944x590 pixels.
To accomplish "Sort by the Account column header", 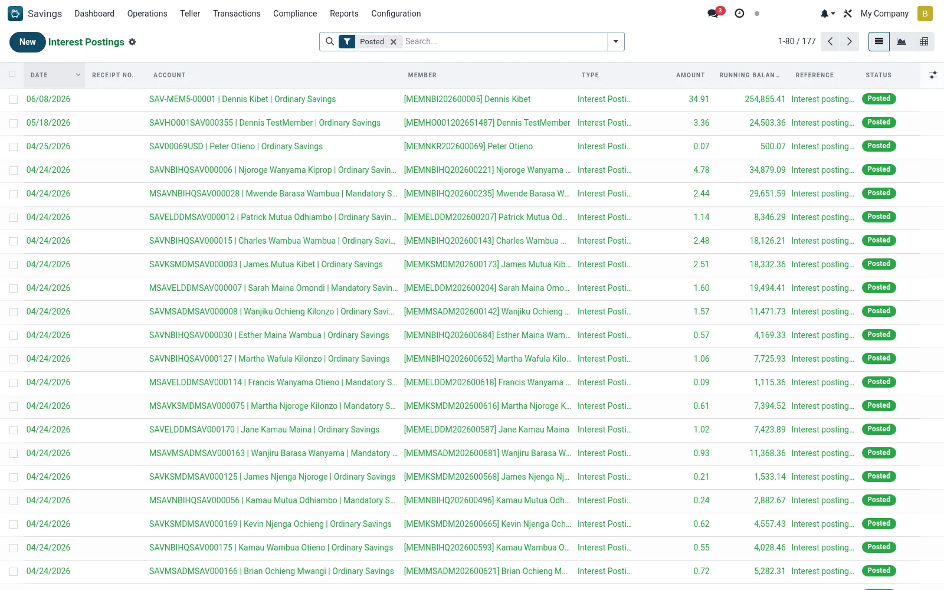I will (169, 75).
